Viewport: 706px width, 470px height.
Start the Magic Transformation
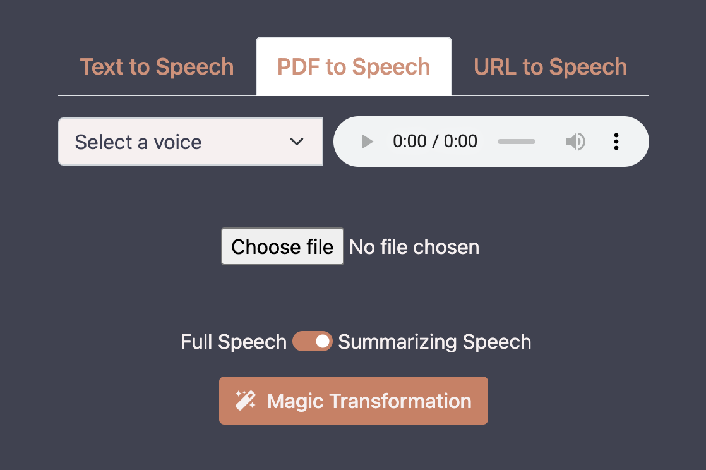(354, 401)
